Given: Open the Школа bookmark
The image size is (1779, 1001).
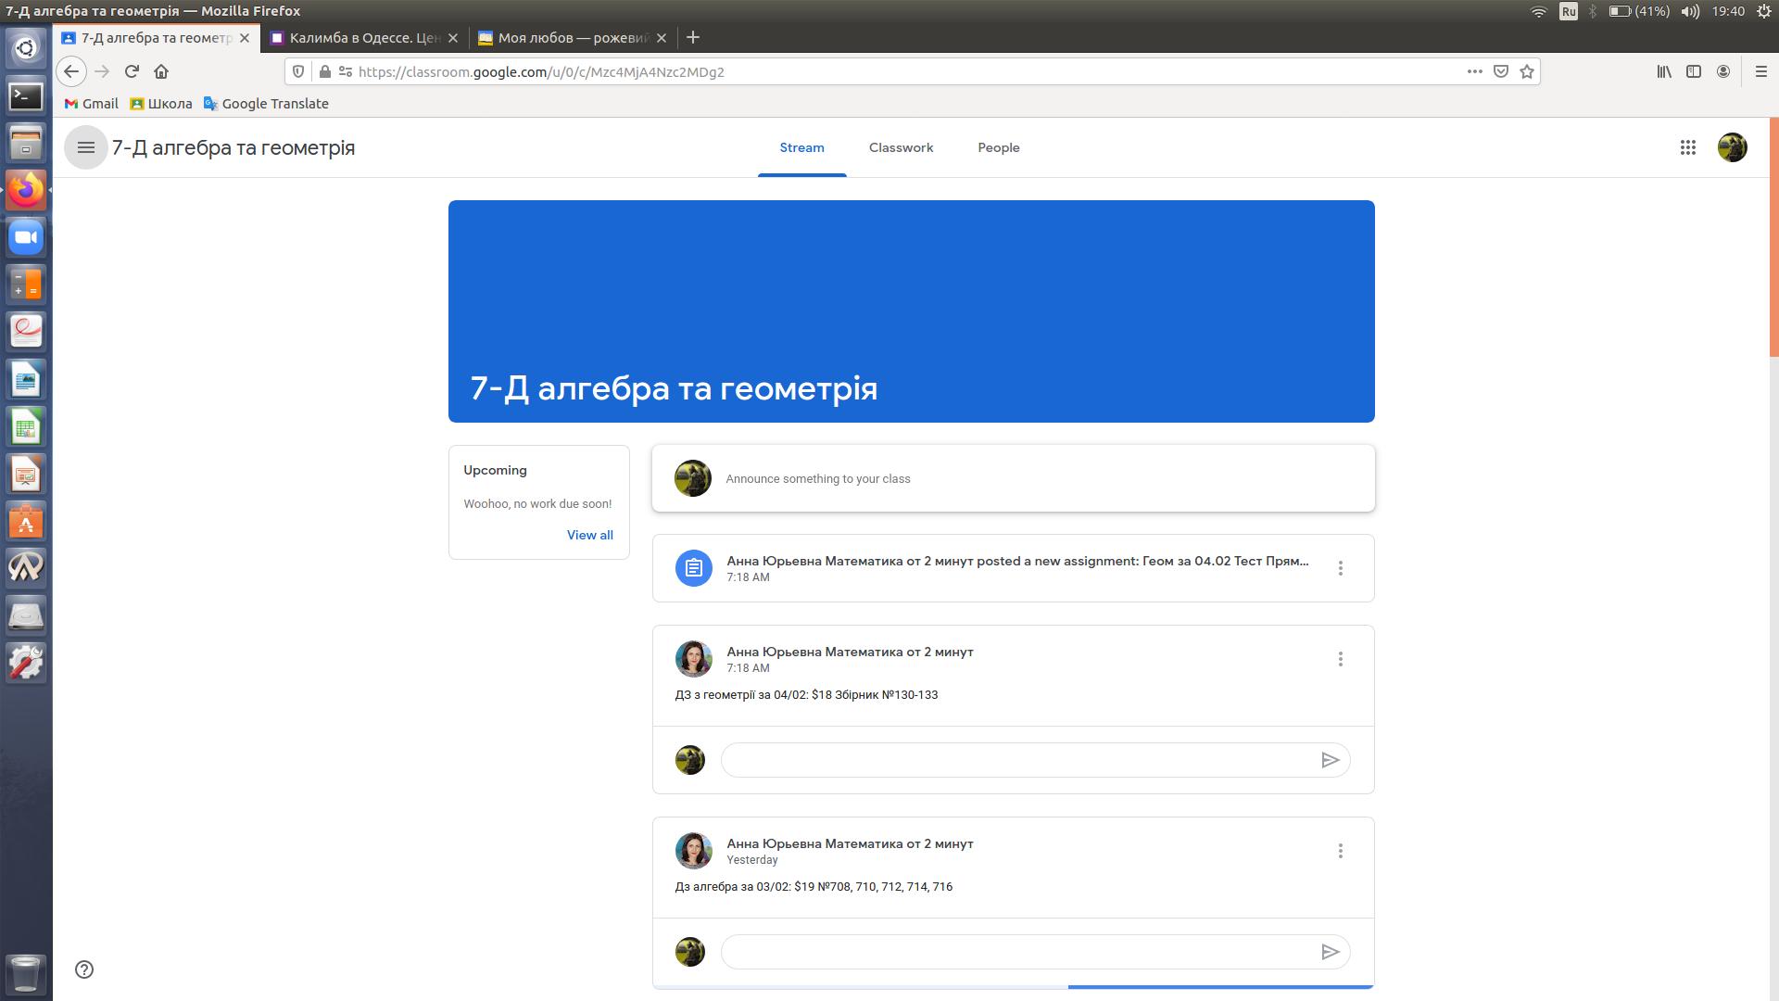Looking at the screenshot, I should pos(161,104).
